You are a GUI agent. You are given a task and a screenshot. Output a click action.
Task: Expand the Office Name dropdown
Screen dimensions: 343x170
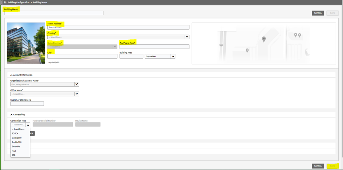[77, 94]
